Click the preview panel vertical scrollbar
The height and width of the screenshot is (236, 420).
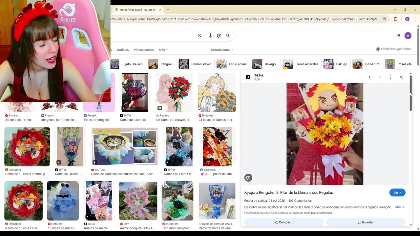click(x=410, y=93)
